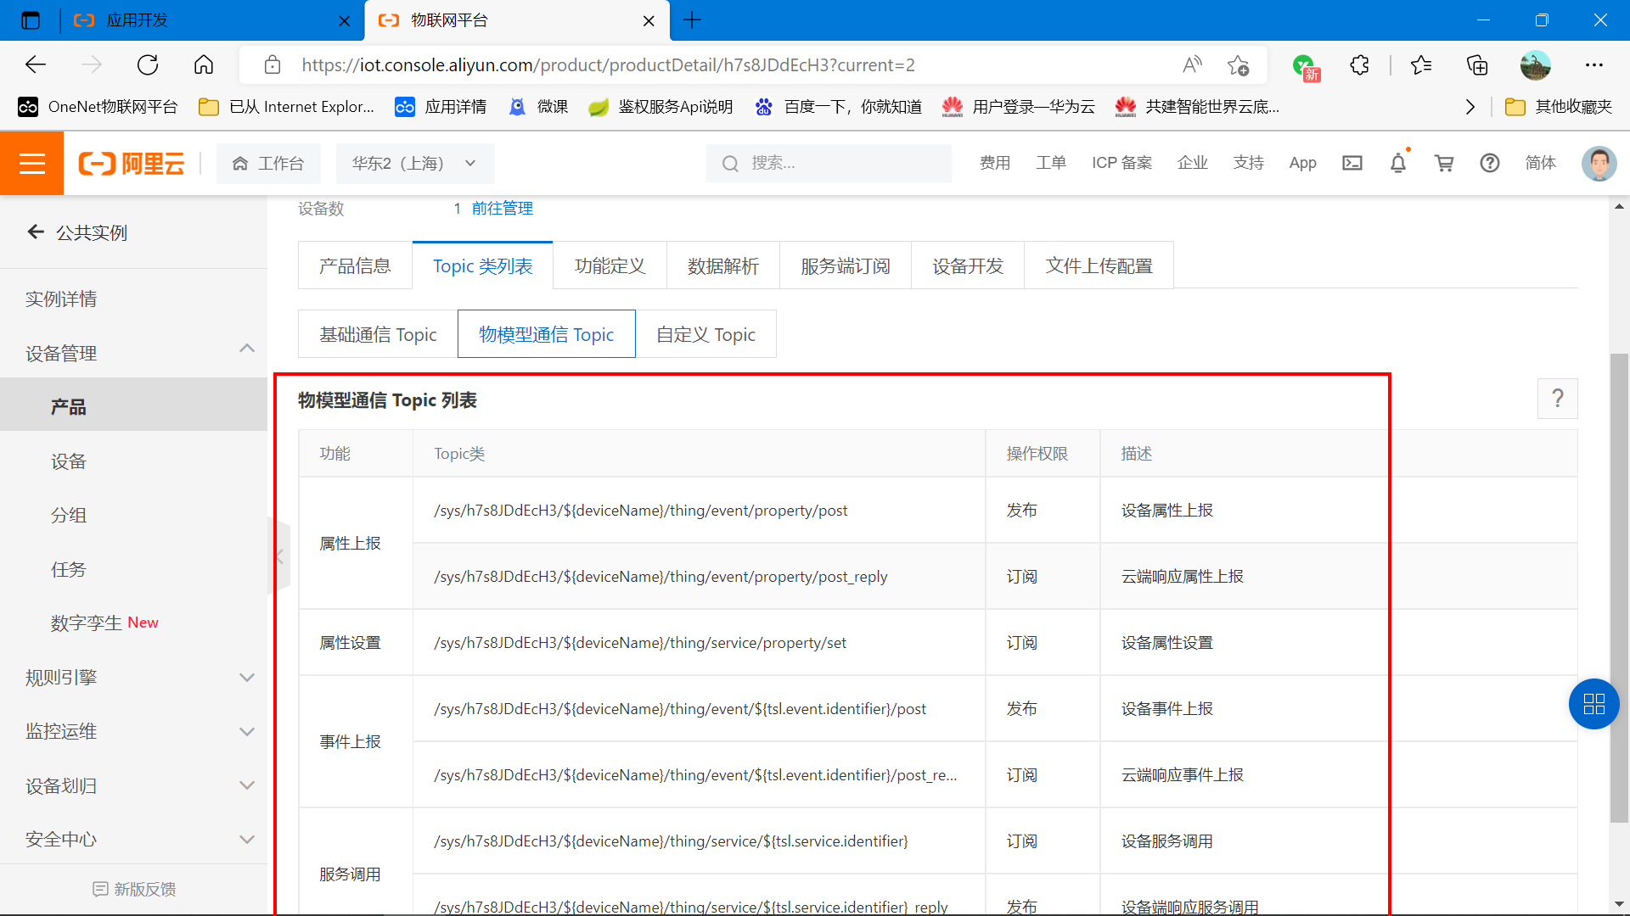Go back with the browser back arrow
1630x916 pixels.
pos(36,65)
